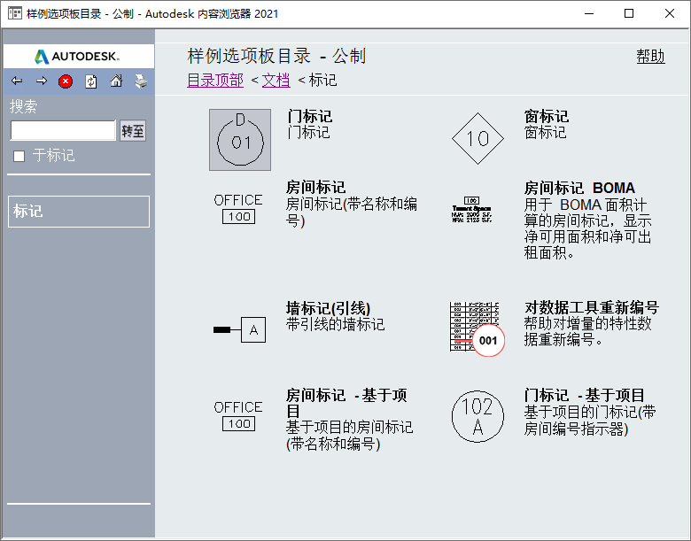Select 门标记 - 基于项目 102 A icon
Viewport: 691px width, 541px height.
pyautogui.click(x=477, y=416)
